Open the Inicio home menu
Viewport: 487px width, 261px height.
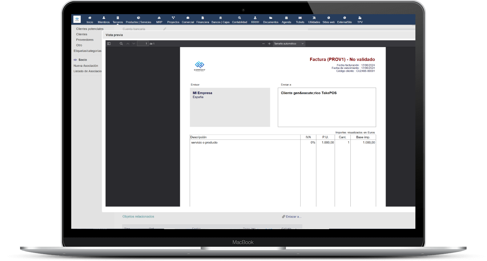90,20
